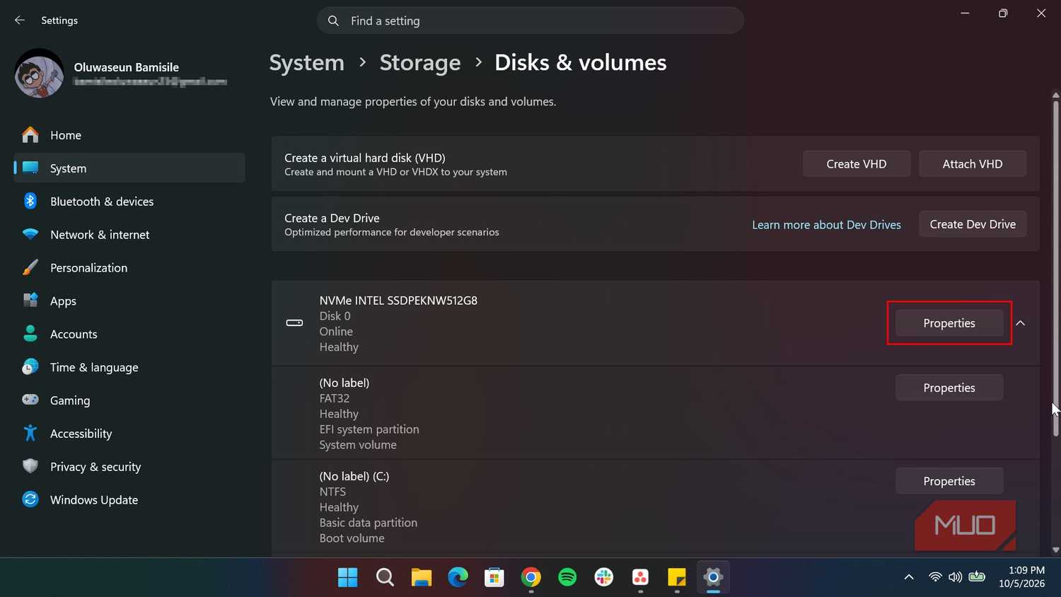This screenshot has height=597, width=1061.
Task: Click the Find a setting search field
Action: click(x=530, y=21)
